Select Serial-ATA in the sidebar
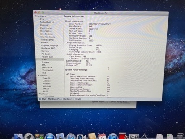Image resolution: width=185 pixels, height=139 pixels. coord(47,68)
